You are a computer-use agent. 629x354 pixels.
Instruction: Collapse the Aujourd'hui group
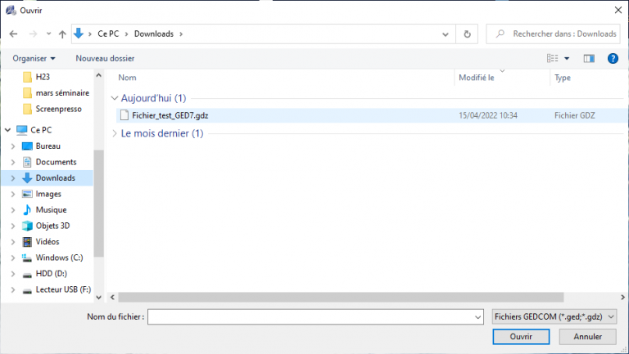pyautogui.click(x=114, y=98)
